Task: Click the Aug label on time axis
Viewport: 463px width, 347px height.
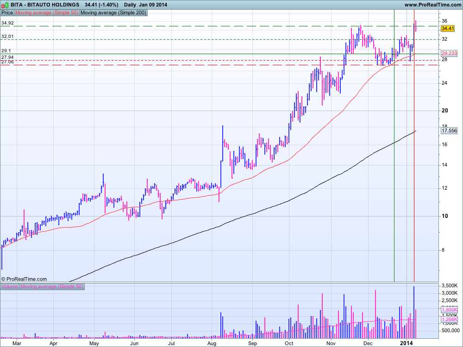Action: [212, 343]
